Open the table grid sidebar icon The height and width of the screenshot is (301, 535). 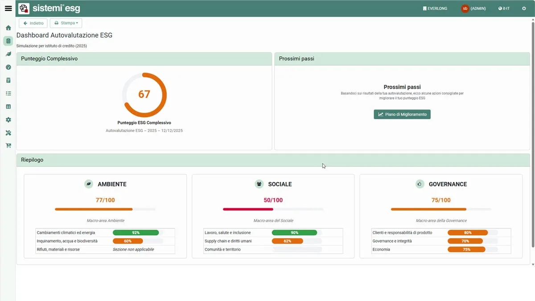click(8, 107)
